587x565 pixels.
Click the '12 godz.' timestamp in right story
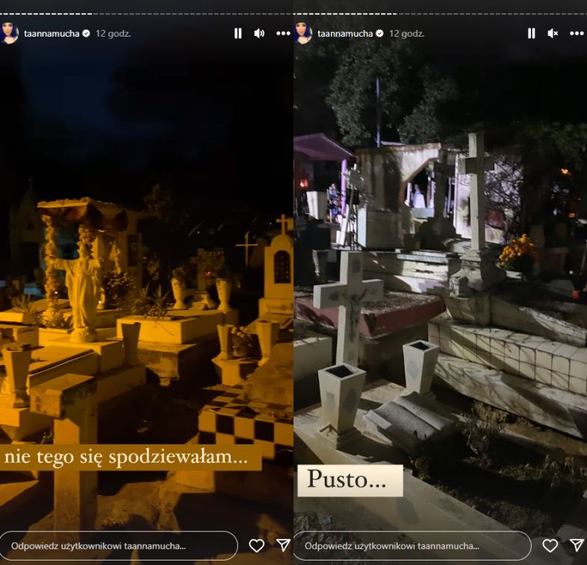click(407, 33)
